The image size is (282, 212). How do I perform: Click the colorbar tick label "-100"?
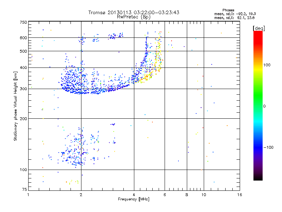point(268,147)
